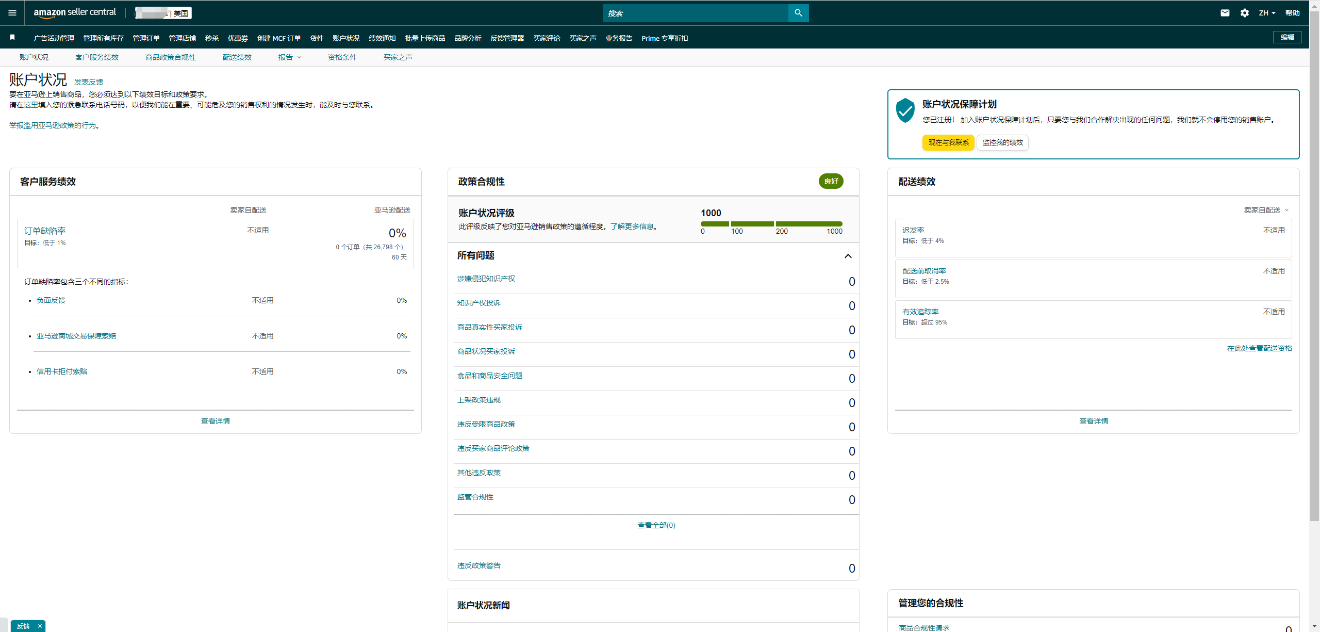
Task: Switch to the 资格条件 tab
Action: tap(342, 57)
